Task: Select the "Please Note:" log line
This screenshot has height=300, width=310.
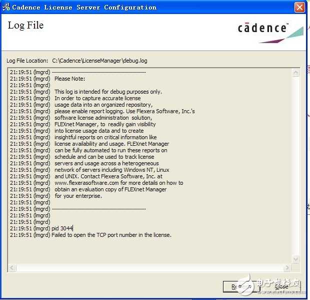Action: click(x=47, y=79)
